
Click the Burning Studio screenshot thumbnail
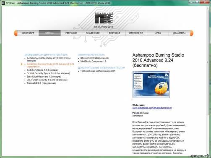(x=151, y=84)
